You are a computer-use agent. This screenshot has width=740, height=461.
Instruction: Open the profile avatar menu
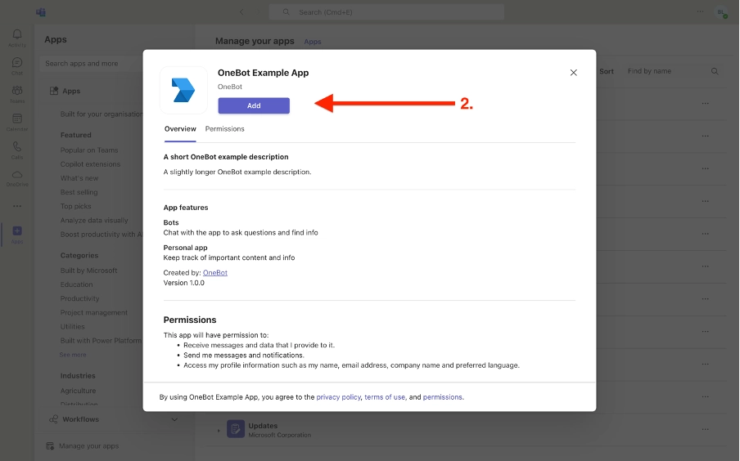point(721,13)
